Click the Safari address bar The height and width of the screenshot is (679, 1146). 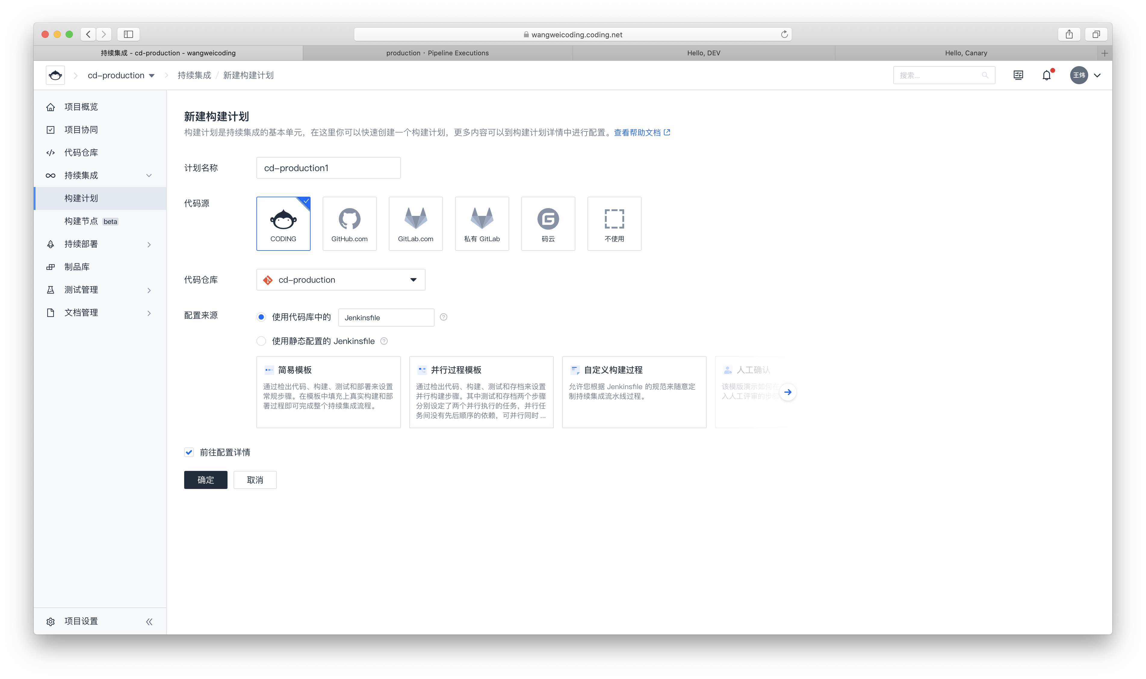[x=573, y=34]
